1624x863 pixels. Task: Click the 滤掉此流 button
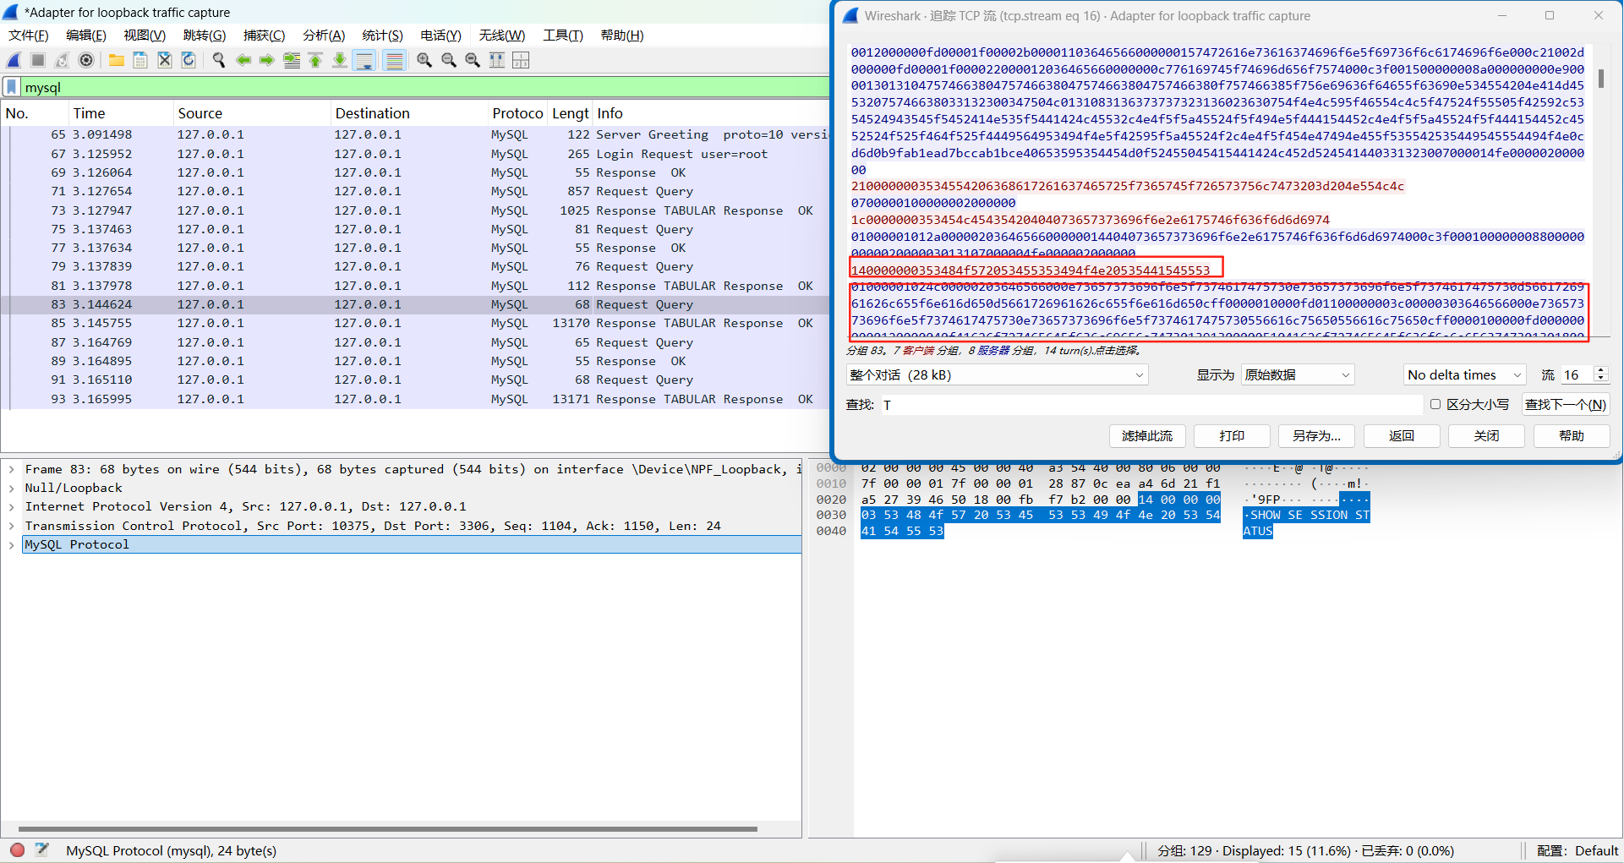click(1147, 435)
